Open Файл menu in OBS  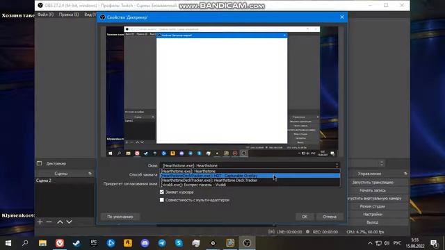(45, 15)
